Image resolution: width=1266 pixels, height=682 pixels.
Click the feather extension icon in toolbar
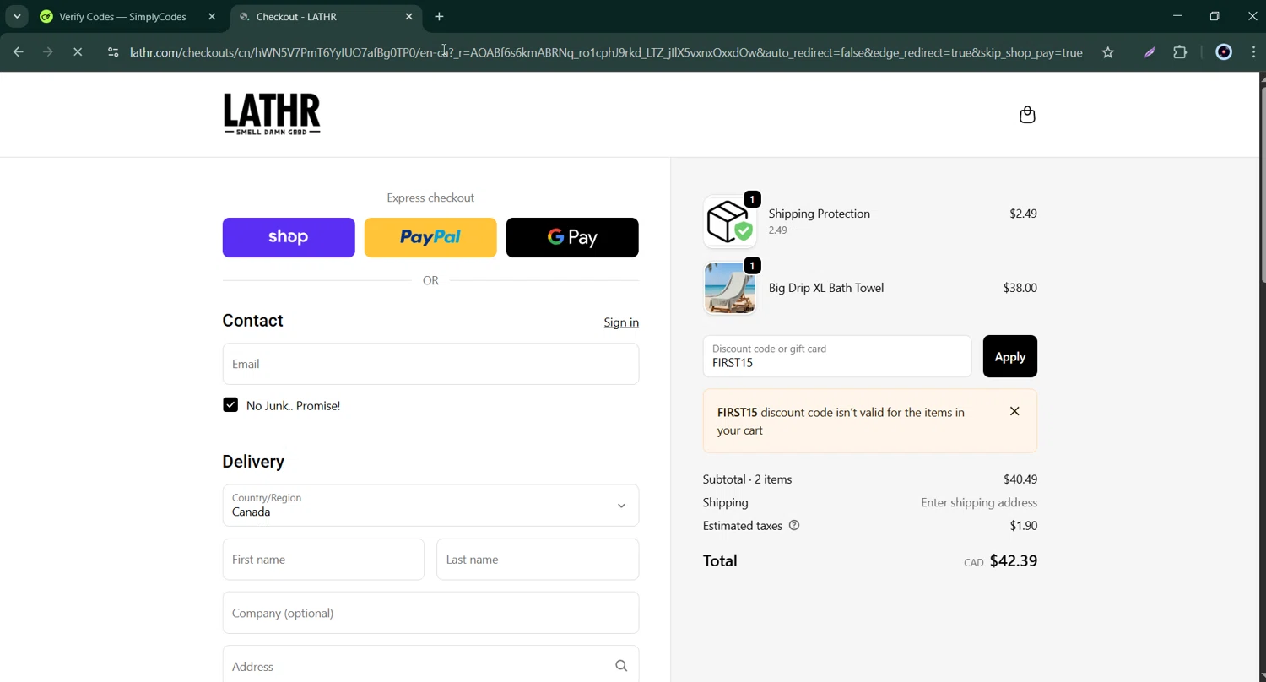1150,52
